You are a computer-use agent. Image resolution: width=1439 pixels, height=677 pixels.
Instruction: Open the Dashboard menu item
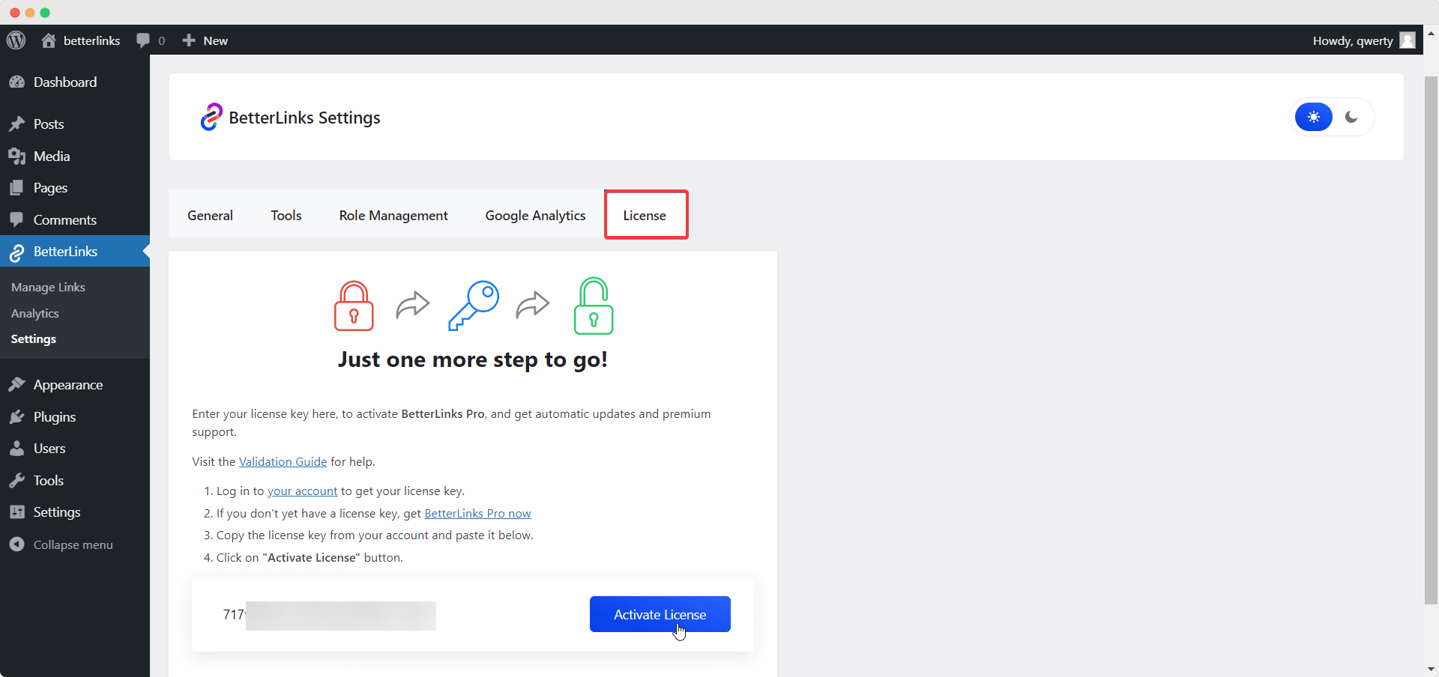tap(75, 82)
